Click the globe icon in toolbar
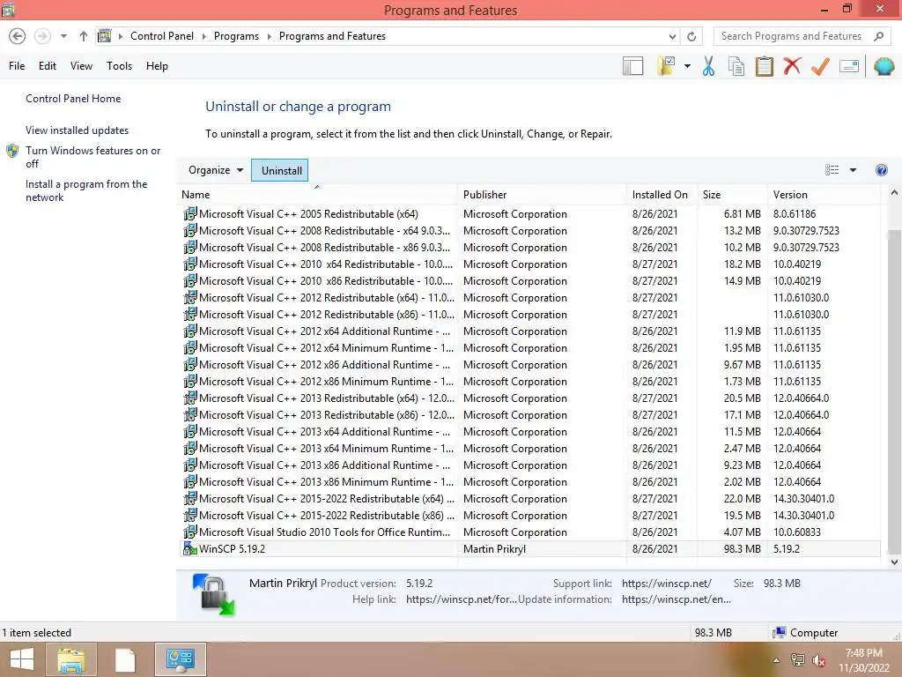 tap(884, 66)
